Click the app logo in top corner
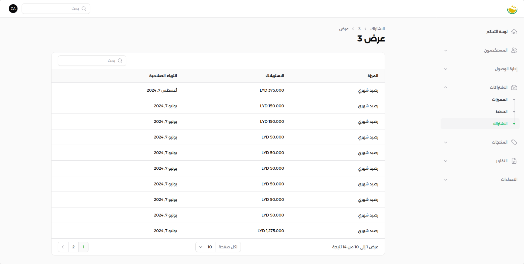This screenshot has width=524, height=264. (x=512, y=10)
